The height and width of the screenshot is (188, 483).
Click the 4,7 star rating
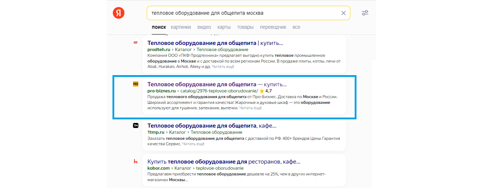point(266,91)
